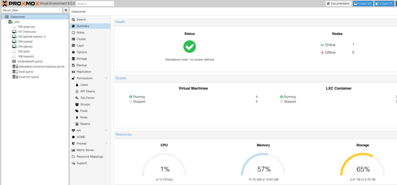Image resolution: width=397 pixels, height=185 pixels.
Task: Click the Ceph icon in the side menu
Action: click(x=73, y=46)
